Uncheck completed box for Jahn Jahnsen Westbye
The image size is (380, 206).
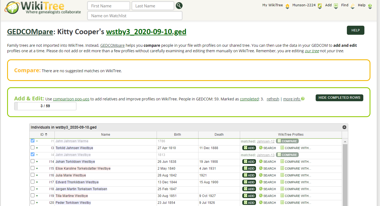(x=33, y=155)
